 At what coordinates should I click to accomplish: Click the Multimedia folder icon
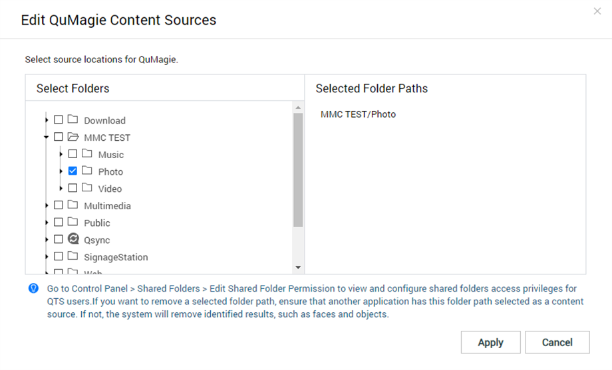point(73,205)
